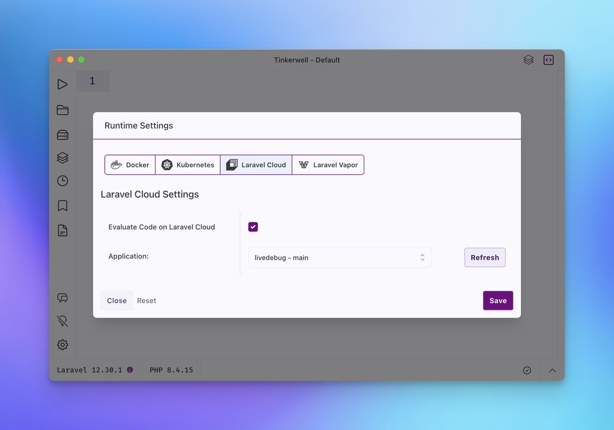614x430 pixels.
Task: Click the Reset link
Action: 146,301
